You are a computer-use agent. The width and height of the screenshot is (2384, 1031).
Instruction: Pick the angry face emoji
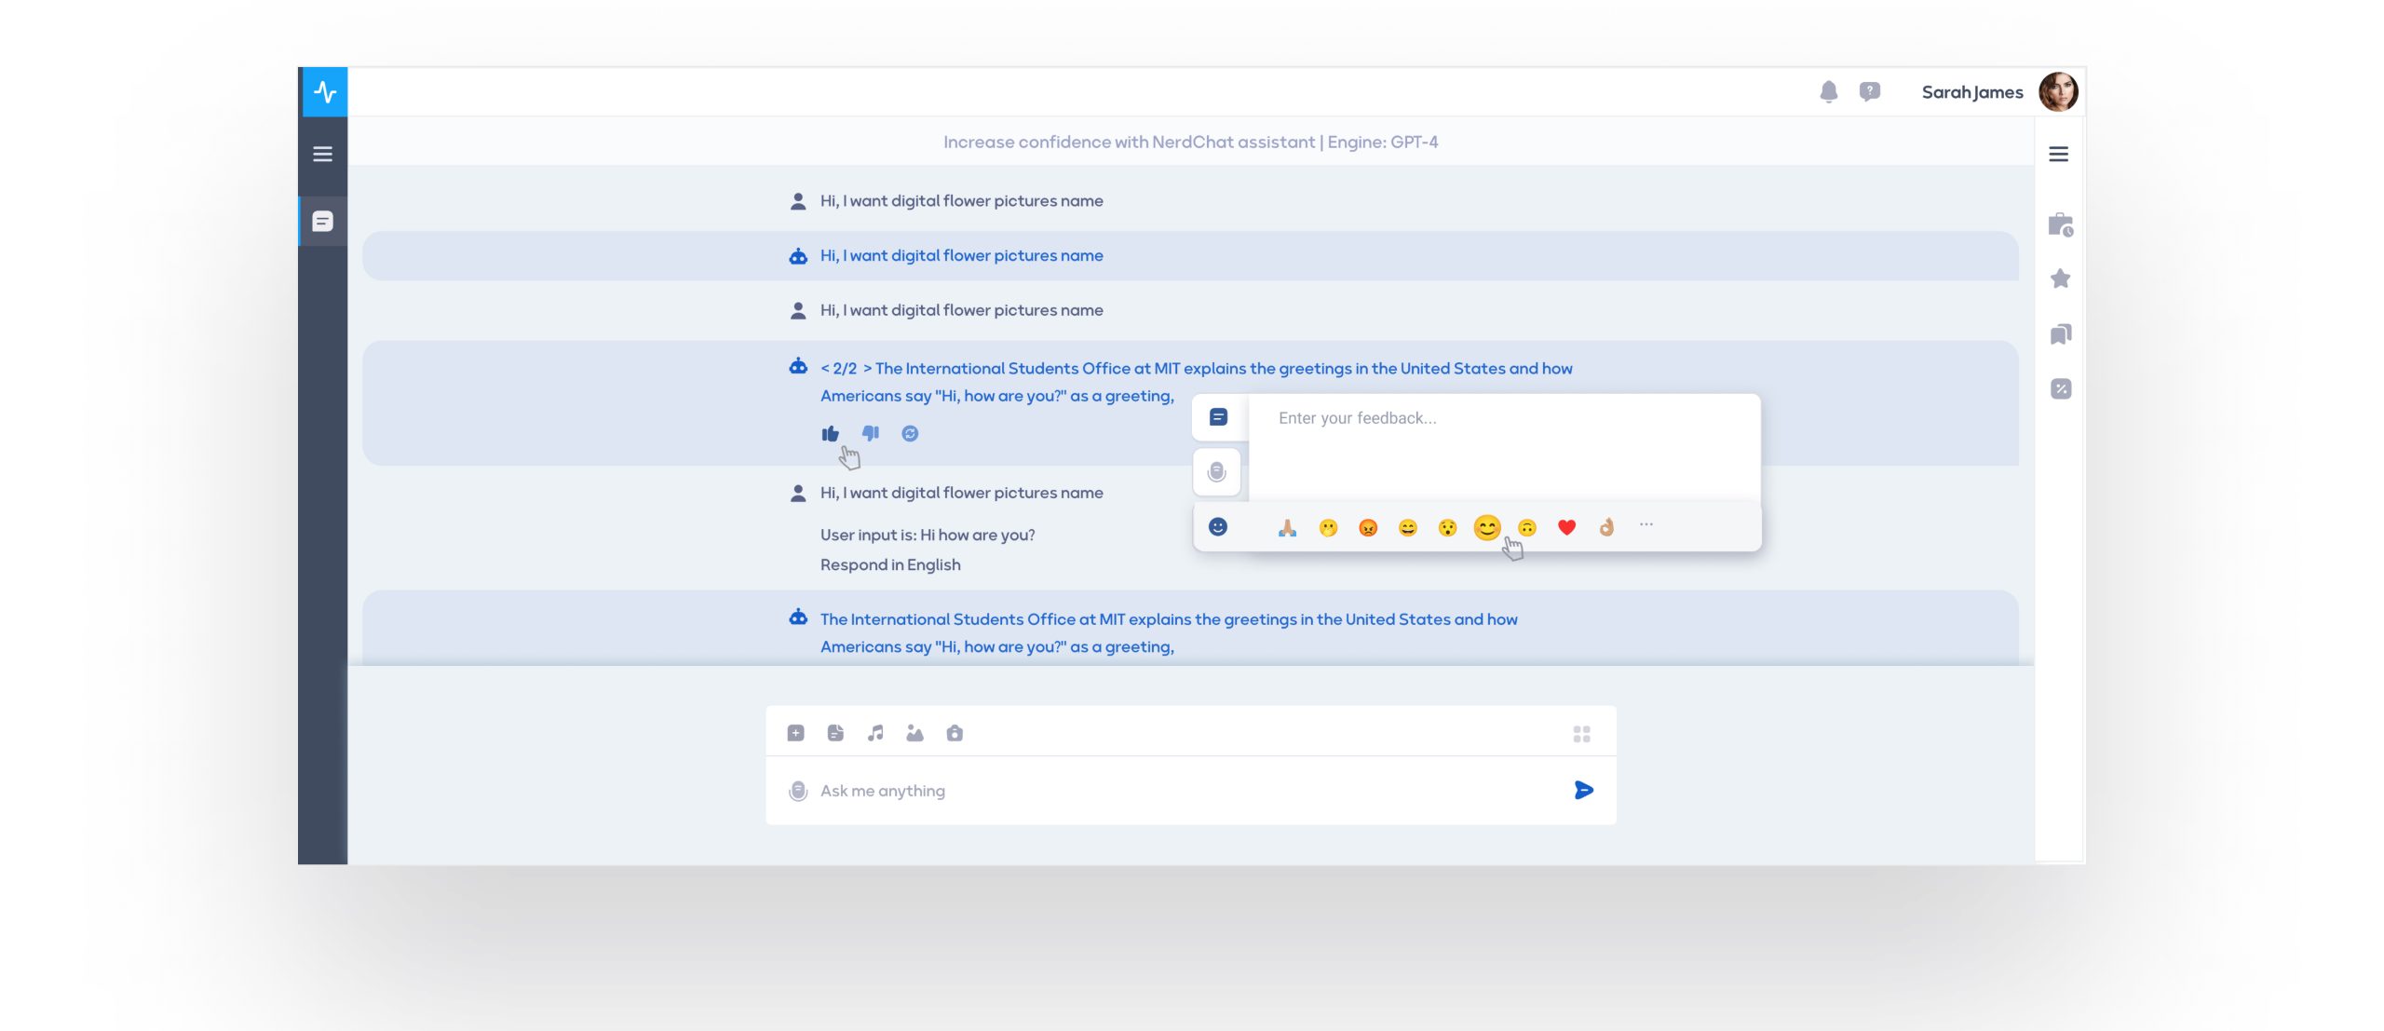[x=1368, y=528]
